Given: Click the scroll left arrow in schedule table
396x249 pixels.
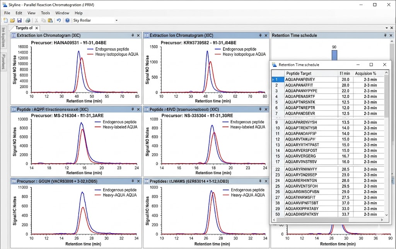Looking at the screenshot, I should (274, 220).
